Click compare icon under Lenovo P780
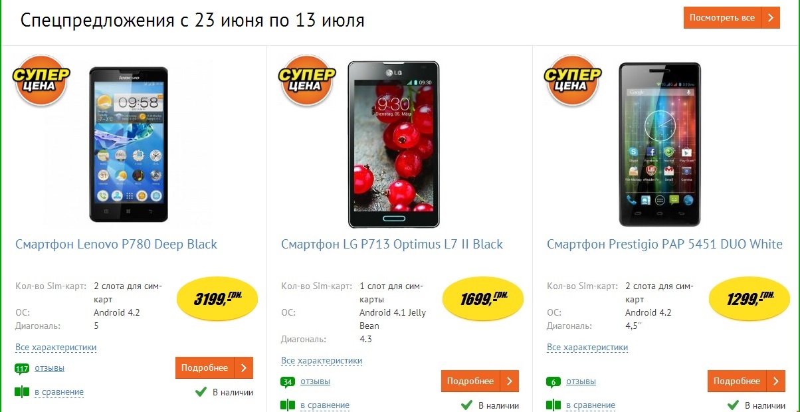 (x=22, y=392)
